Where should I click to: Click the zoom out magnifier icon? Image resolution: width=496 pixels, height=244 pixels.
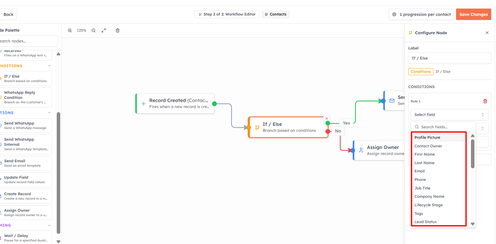93,30
